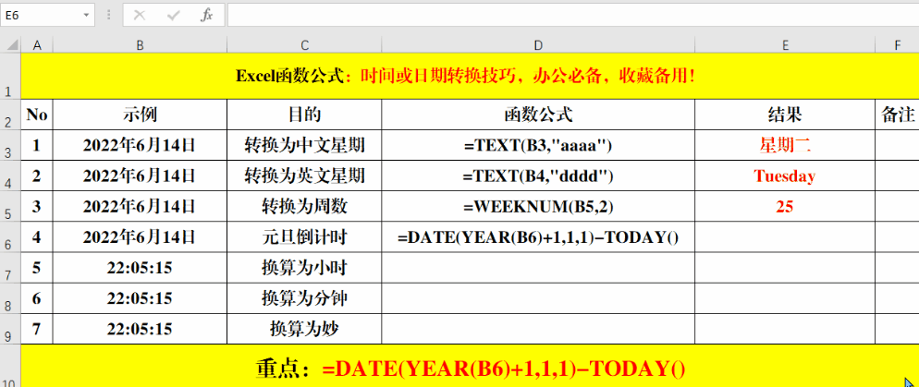
Task: Select result cell 'Tuesday'
Action: coord(785,175)
